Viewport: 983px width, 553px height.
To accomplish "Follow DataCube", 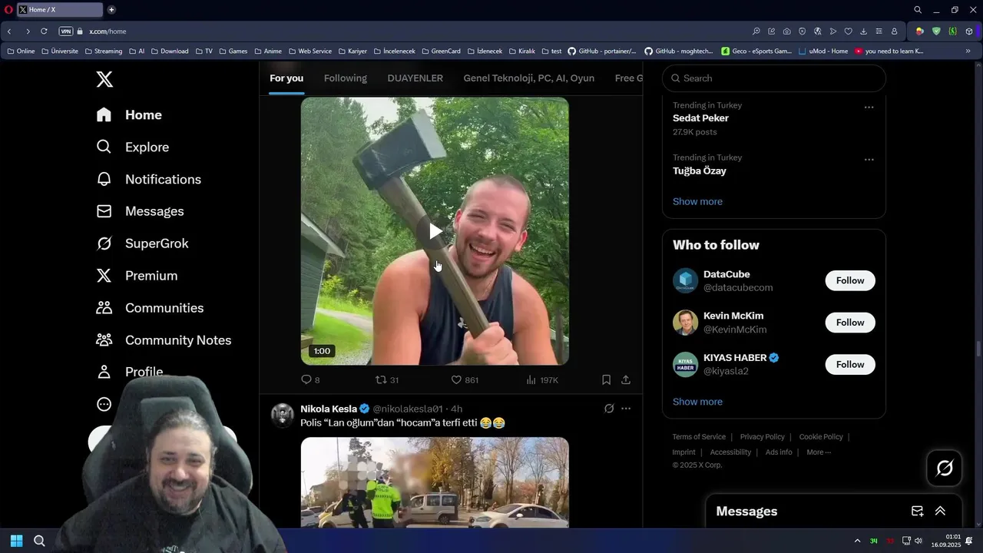I will [x=850, y=280].
